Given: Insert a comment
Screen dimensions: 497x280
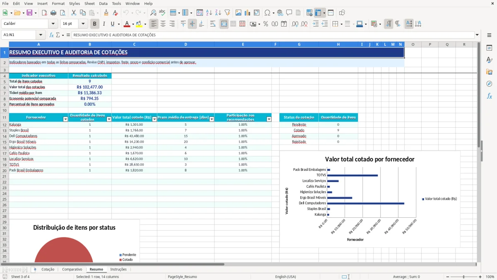Looking at the screenshot, I should 289,13.
